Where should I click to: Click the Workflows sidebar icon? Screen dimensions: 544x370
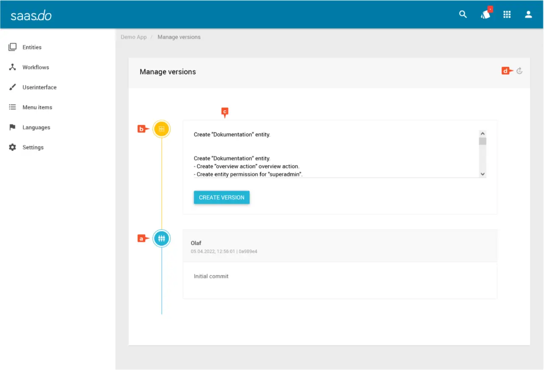point(13,67)
